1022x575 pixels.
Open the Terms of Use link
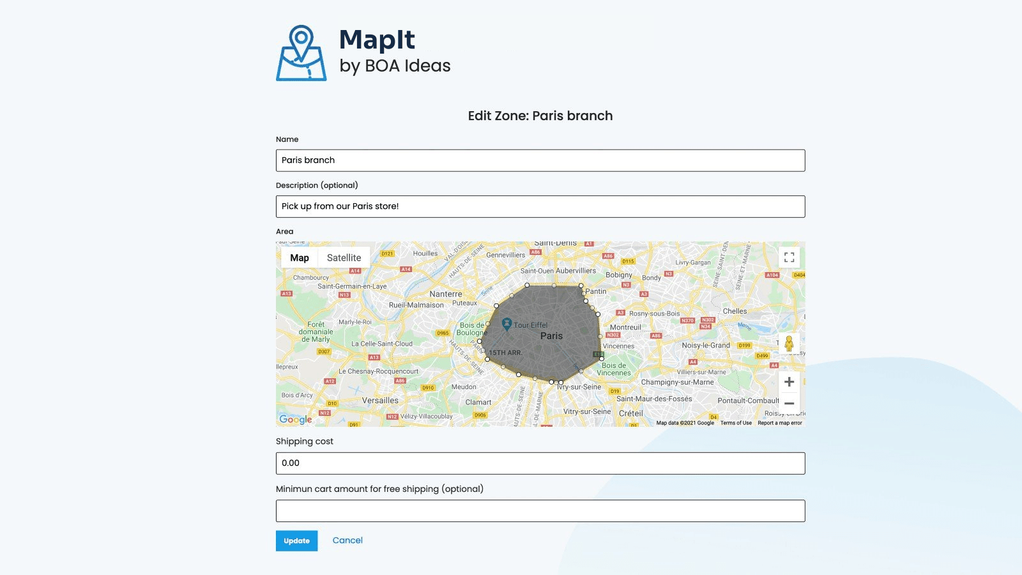pos(736,423)
